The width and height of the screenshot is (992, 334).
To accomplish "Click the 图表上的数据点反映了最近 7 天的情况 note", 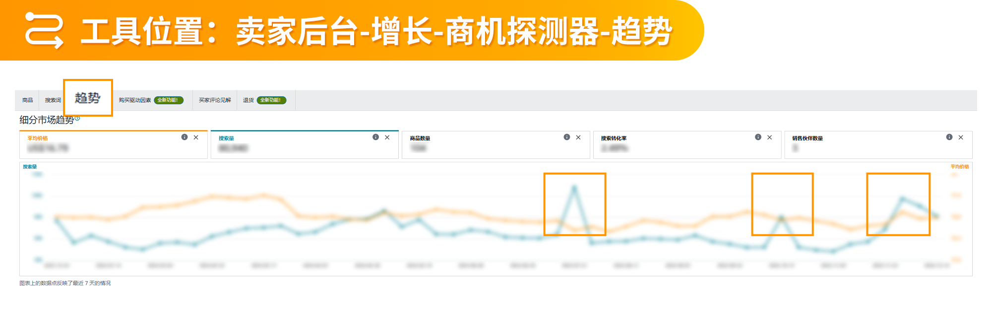I will click(x=65, y=283).
